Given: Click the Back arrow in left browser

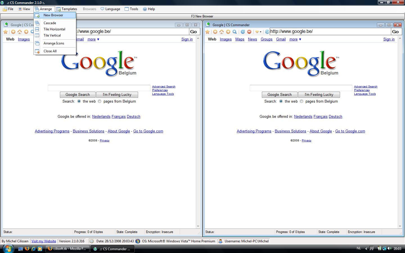Looking at the screenshot, I should (13, 32).
